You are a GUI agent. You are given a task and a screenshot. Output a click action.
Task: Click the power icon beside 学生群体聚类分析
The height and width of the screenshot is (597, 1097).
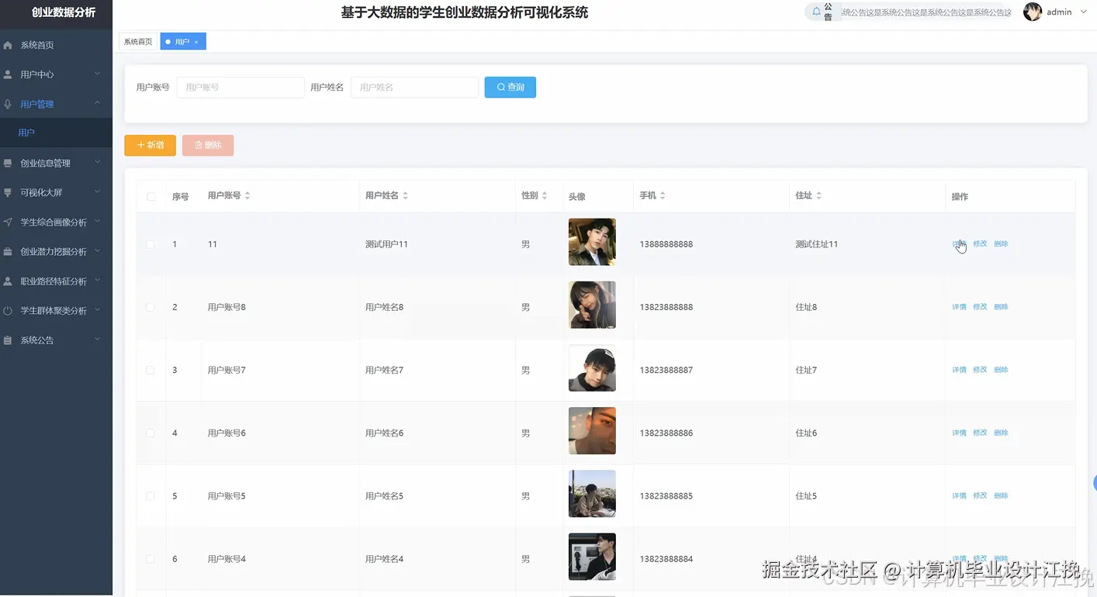8,311
